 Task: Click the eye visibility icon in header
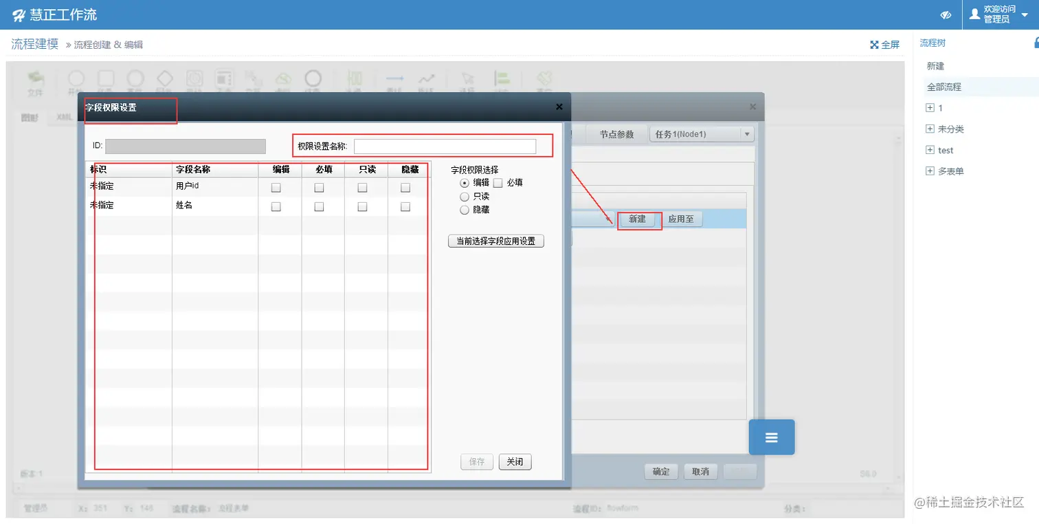946,14
